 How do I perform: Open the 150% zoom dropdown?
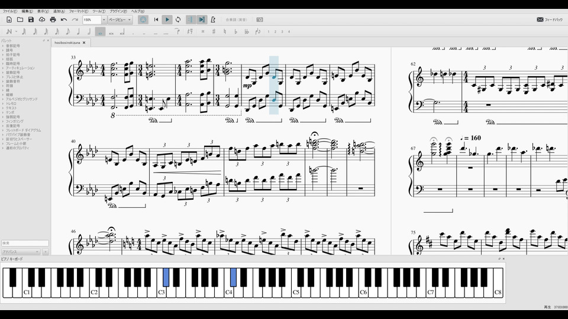(x=104, y=19)
